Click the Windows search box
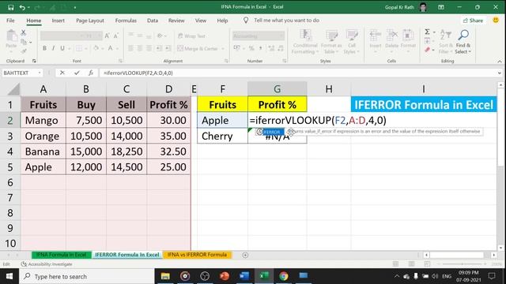506x284 pixels. coord(87,276)
